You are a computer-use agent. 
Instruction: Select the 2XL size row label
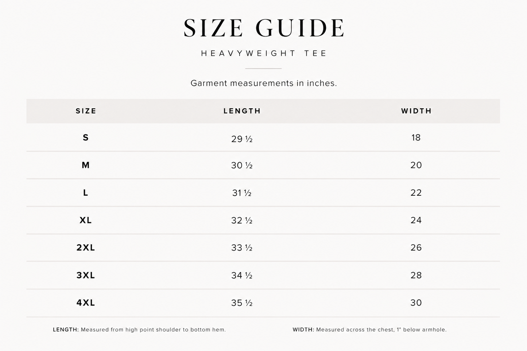[x=86, y=247]
